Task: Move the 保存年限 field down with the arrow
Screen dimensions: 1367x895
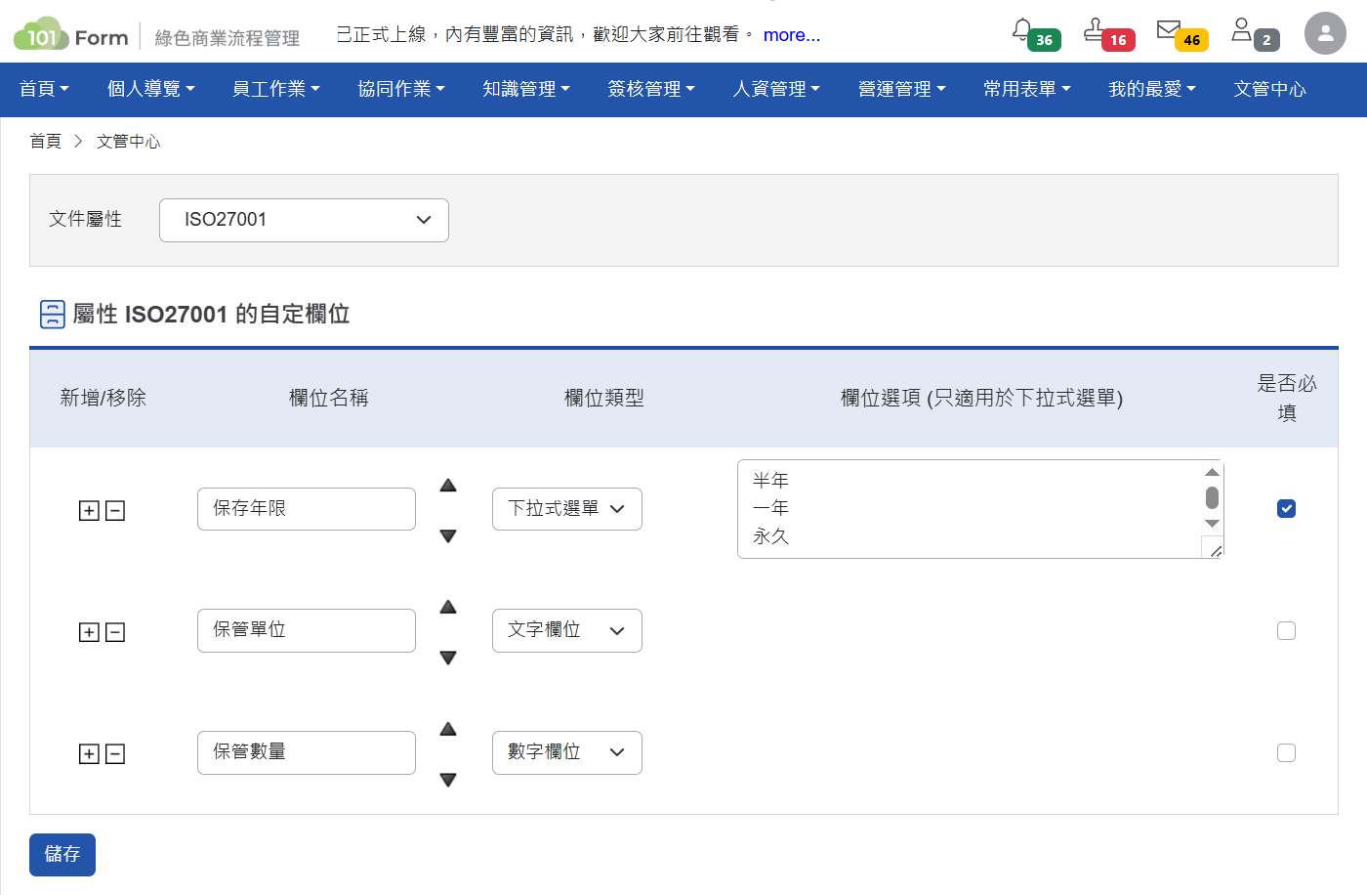Action: 448,535
